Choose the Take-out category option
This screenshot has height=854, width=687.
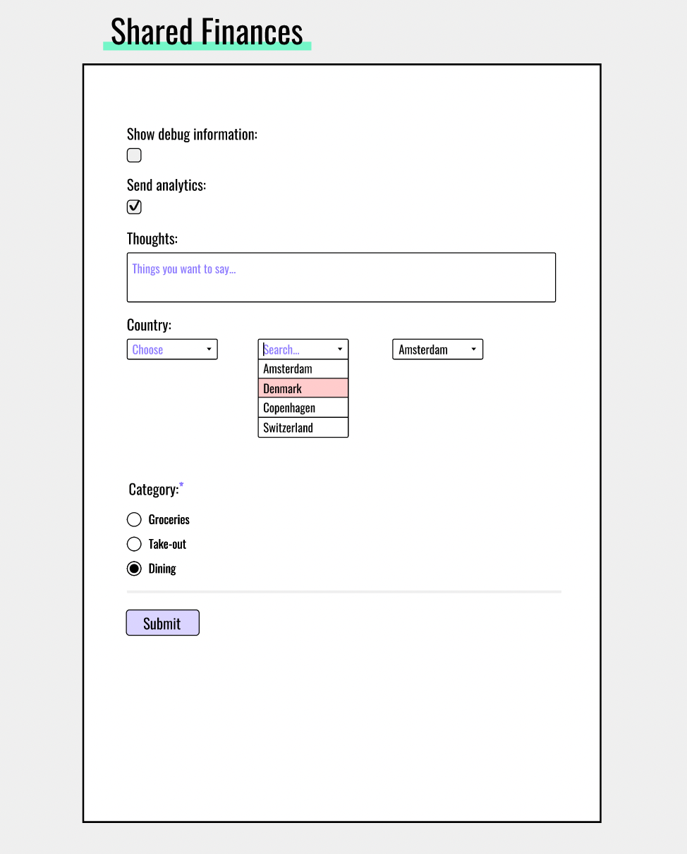[x=133, y=543]
